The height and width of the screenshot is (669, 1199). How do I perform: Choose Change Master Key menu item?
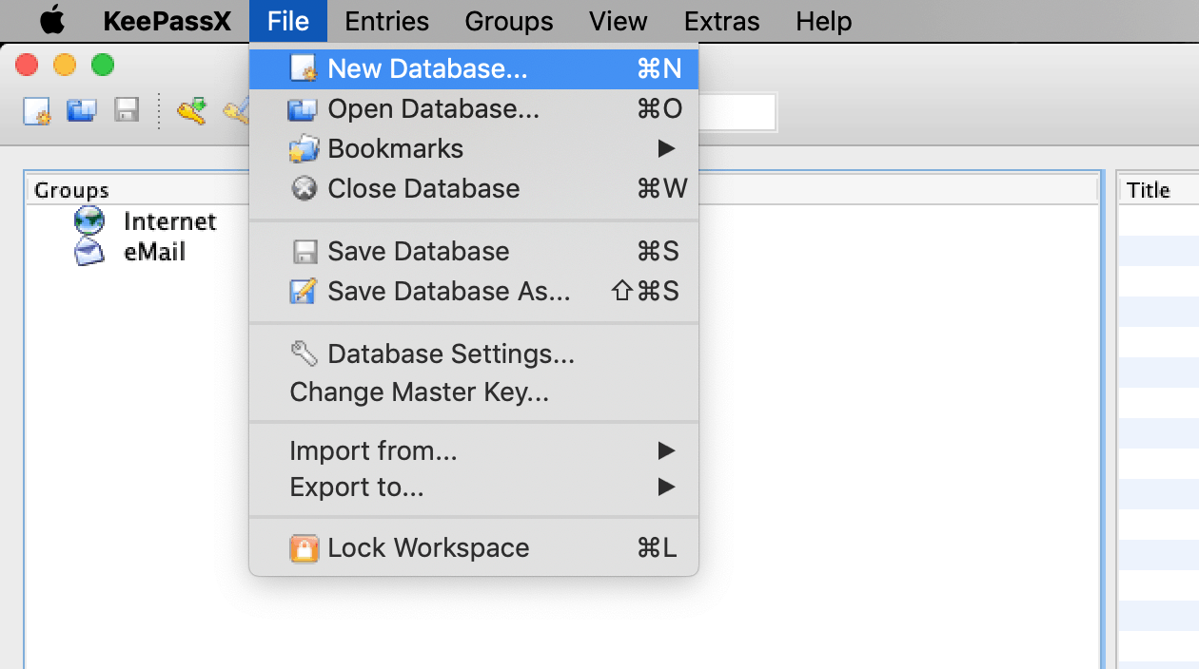[419, 392]
